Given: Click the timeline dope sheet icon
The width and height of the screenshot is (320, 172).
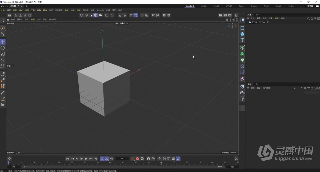Looking at the screenshot, I should [236, 159].
